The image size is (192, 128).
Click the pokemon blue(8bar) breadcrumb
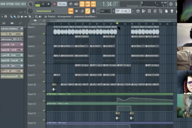pyautogui.click(x=85, y=17)
